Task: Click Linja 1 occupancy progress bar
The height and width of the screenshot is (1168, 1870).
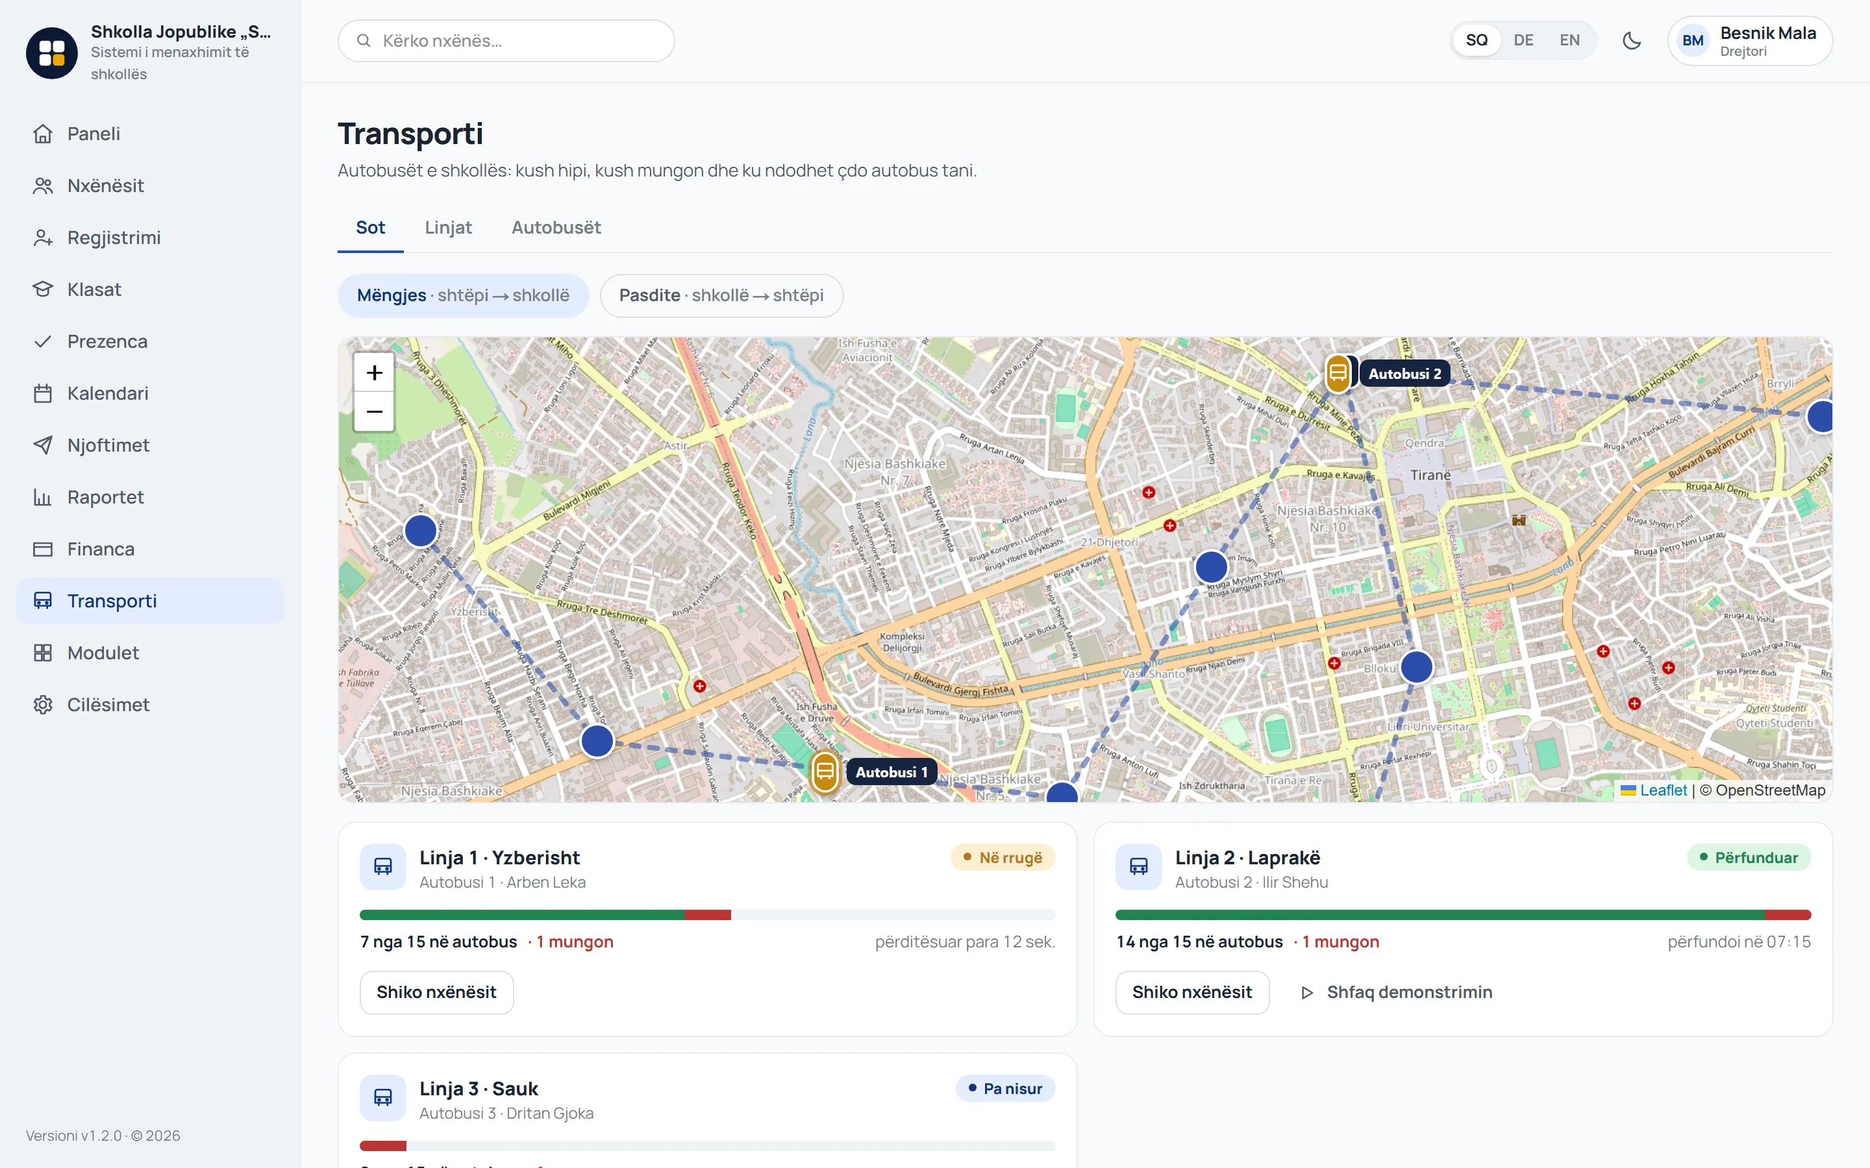Action: [707, 915]
